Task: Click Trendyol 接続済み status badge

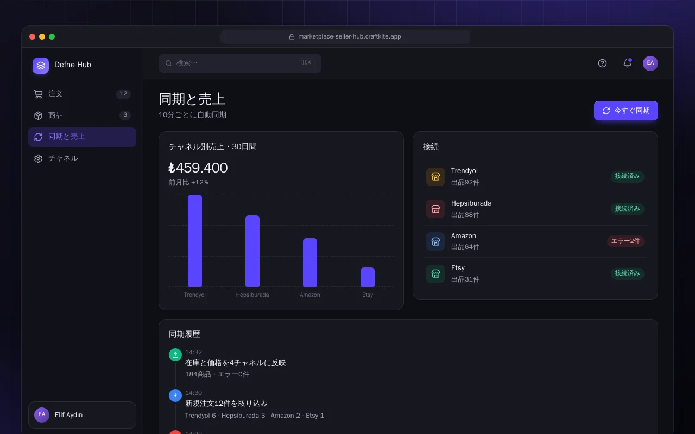Action: pos(628,176)
